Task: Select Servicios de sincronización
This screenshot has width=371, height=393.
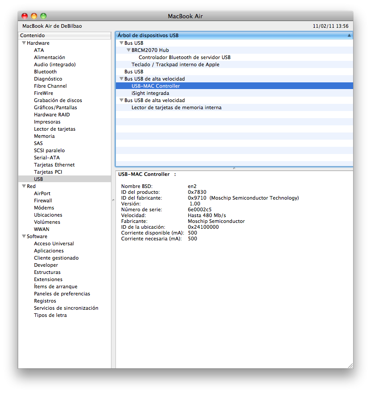Action: pos(66,308)
